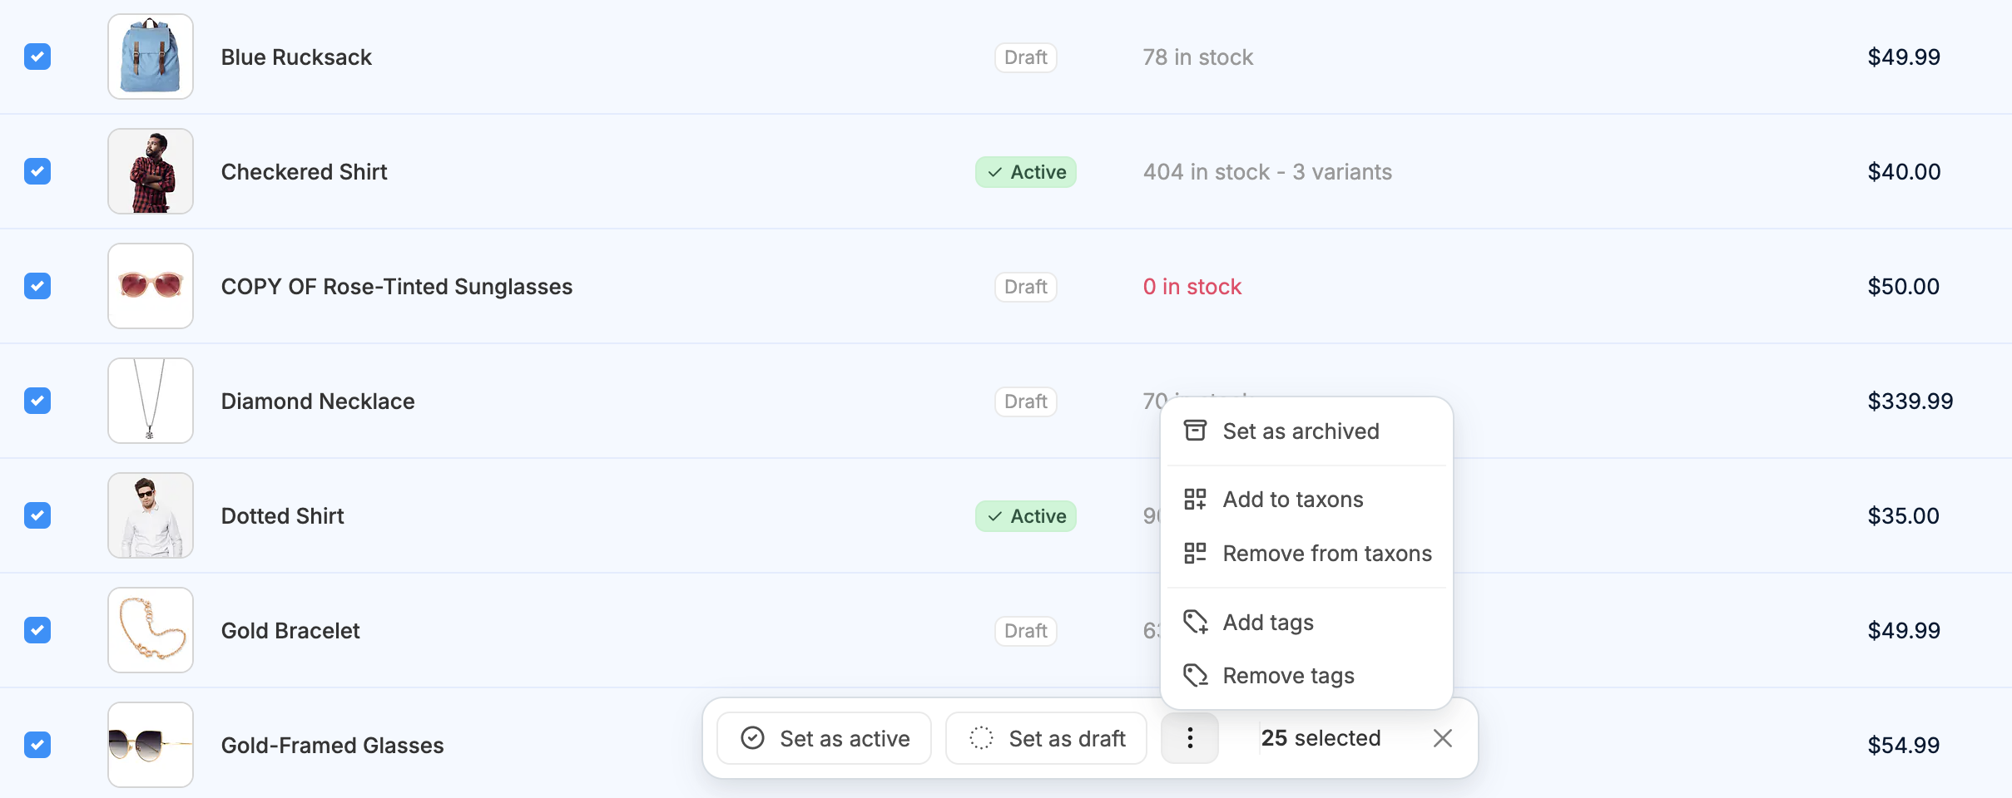Select Remove from taxons menu entry
Viewport: 2012px width, 798px height.
point(1326,554)
